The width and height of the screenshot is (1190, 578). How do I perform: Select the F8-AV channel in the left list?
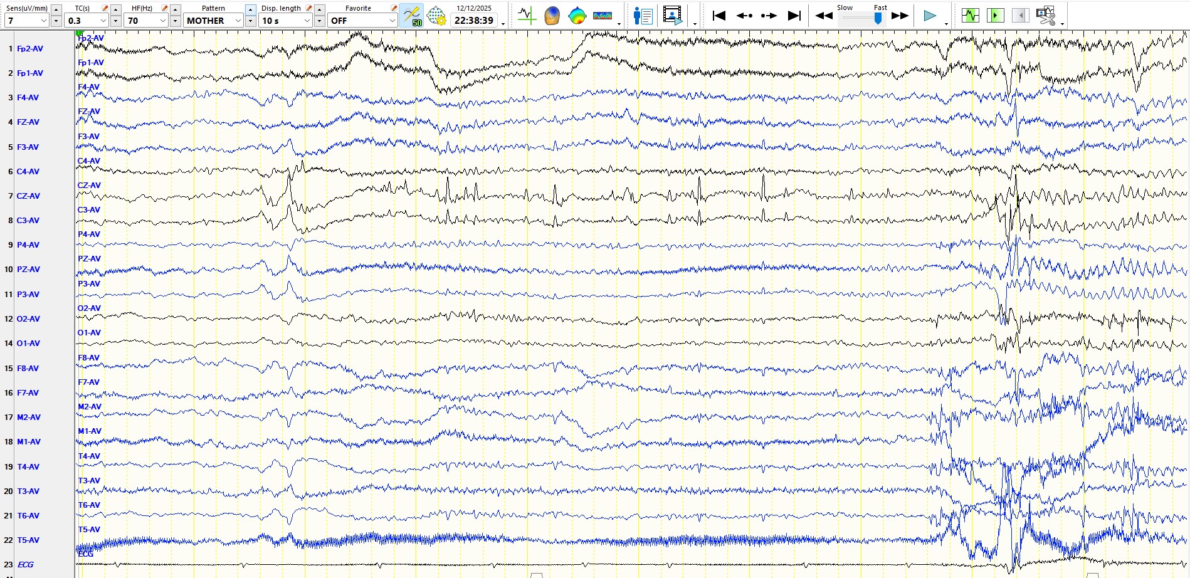28,369
